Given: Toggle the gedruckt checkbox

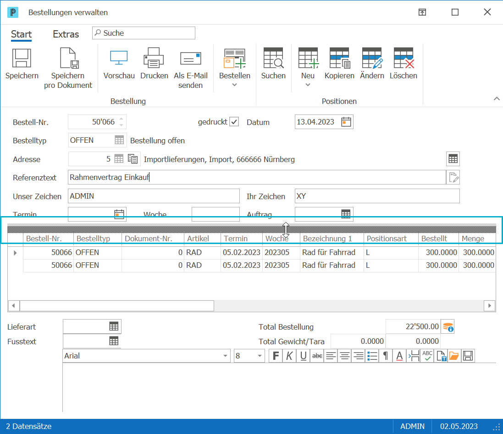Looking at the screenshot, I should coord(234,122).
